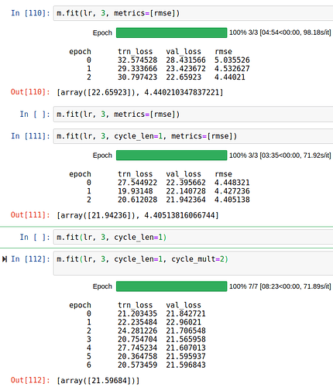Viewport: 333px width, 387px height.
Task: Click the In [111] prompt label
Action: pyautogui.click(x=30, y=136)
